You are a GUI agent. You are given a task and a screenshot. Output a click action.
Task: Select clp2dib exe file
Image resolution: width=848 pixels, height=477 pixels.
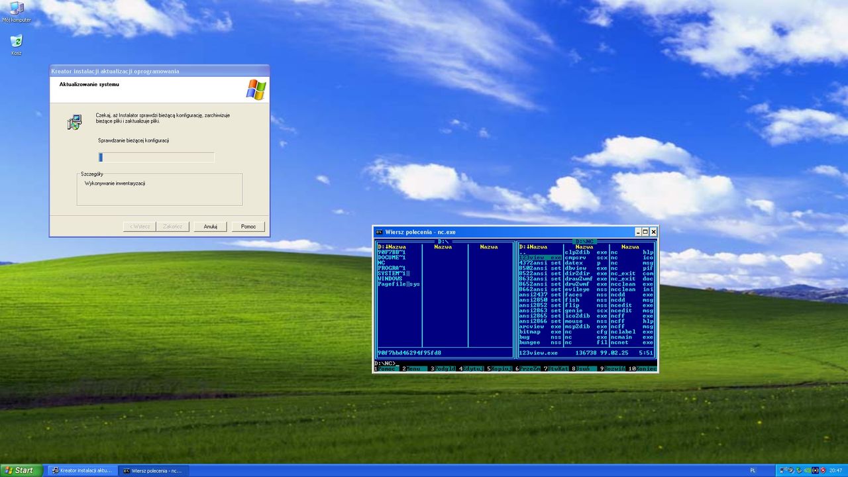586,252
